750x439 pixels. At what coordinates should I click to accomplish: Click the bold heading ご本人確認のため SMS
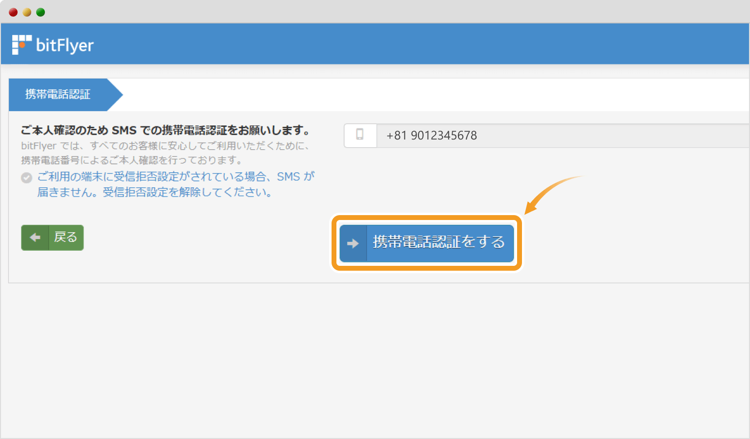coord(165,130)
